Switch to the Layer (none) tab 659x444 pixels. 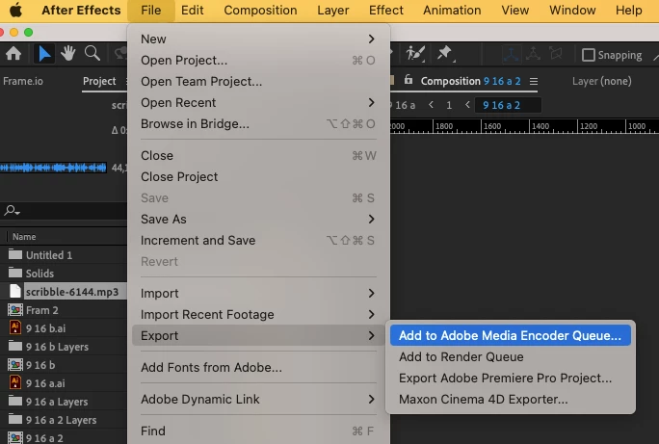point(601,81)
